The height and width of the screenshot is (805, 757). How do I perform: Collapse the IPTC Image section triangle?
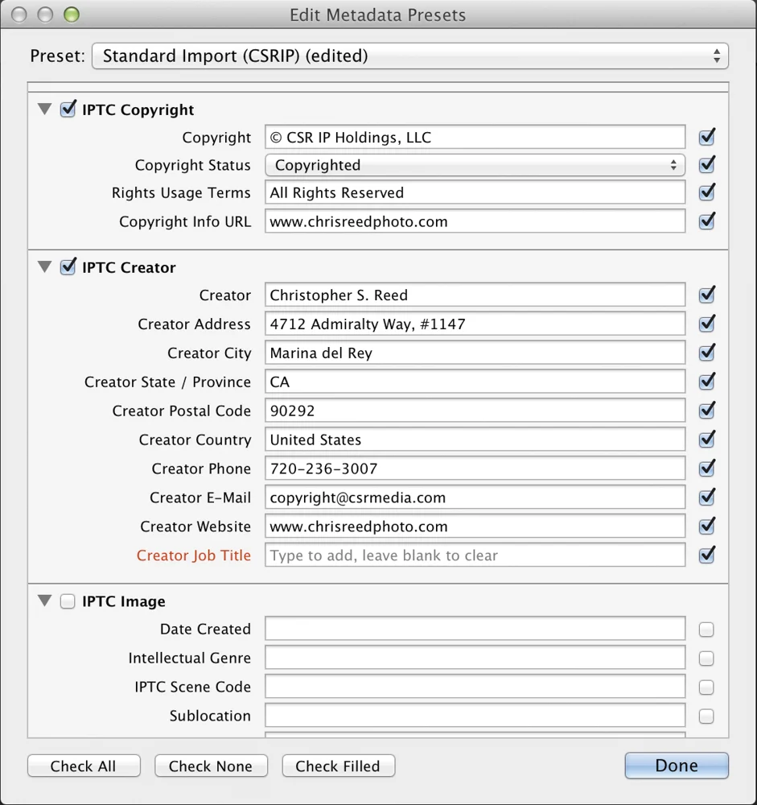coord(45,601)
